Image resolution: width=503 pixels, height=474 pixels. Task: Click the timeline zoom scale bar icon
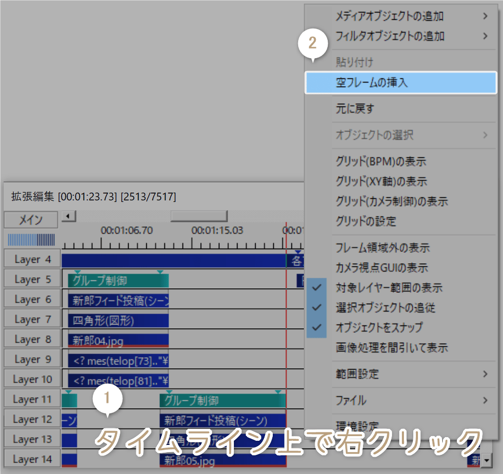click(31, 240)
